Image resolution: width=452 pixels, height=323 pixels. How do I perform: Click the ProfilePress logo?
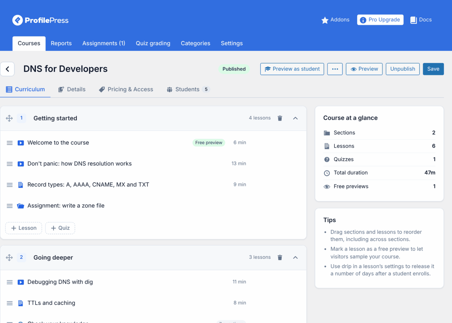(40, 20)
